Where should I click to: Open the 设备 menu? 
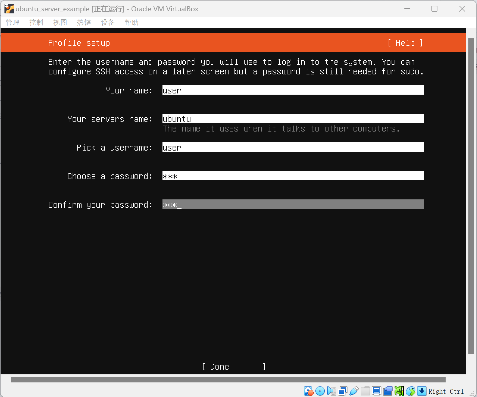click(108, 23)
